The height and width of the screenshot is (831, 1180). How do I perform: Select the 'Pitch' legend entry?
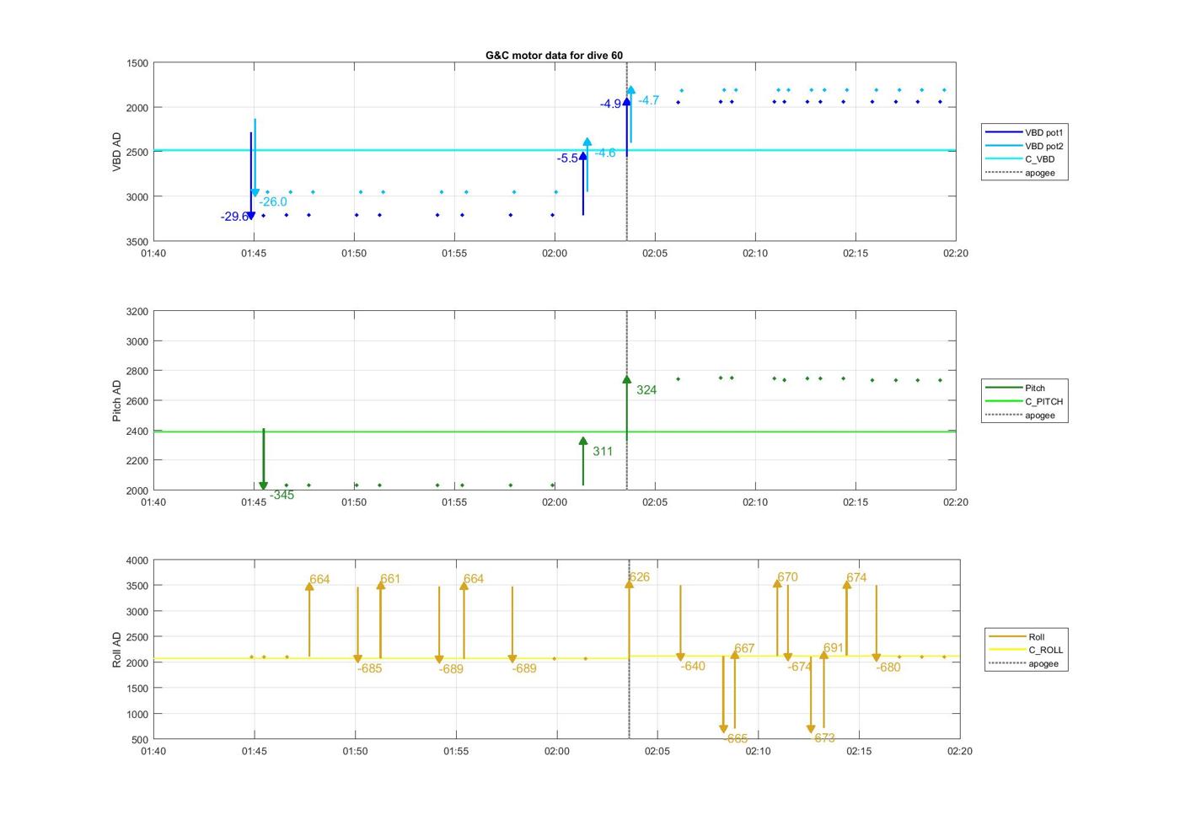point(1015,388)
